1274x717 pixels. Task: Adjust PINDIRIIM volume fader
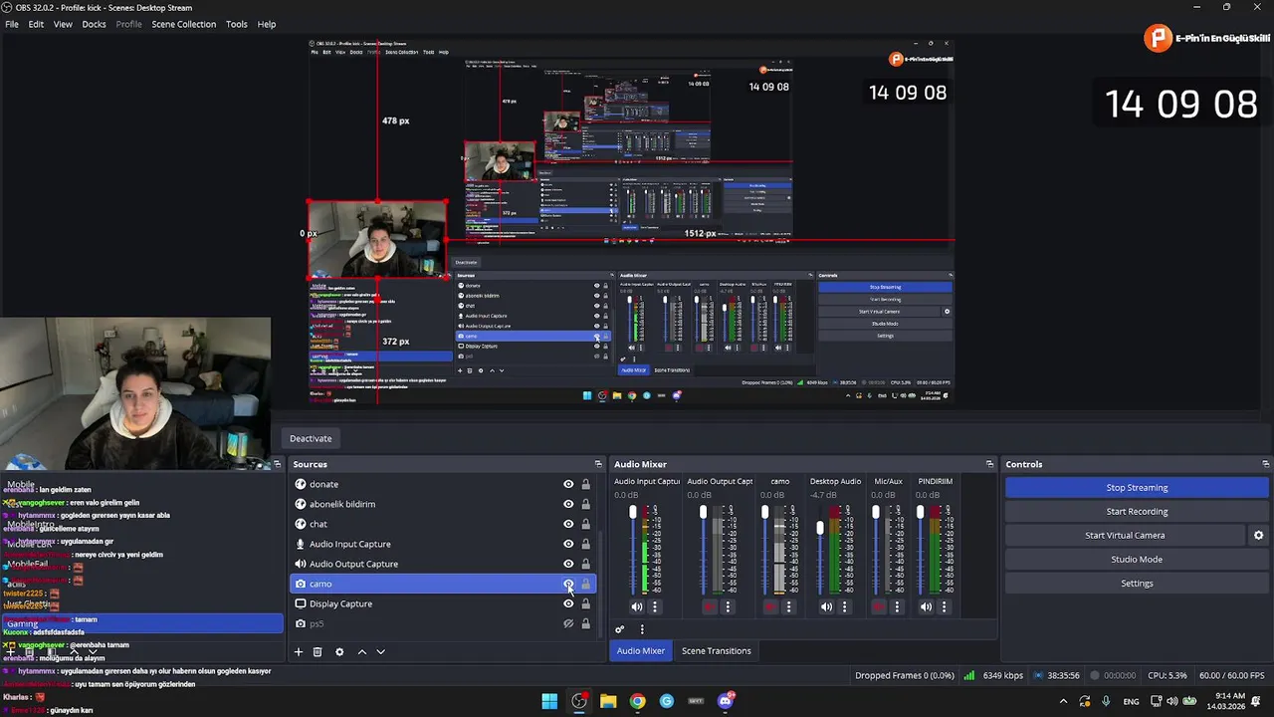(x=921, y=512)
